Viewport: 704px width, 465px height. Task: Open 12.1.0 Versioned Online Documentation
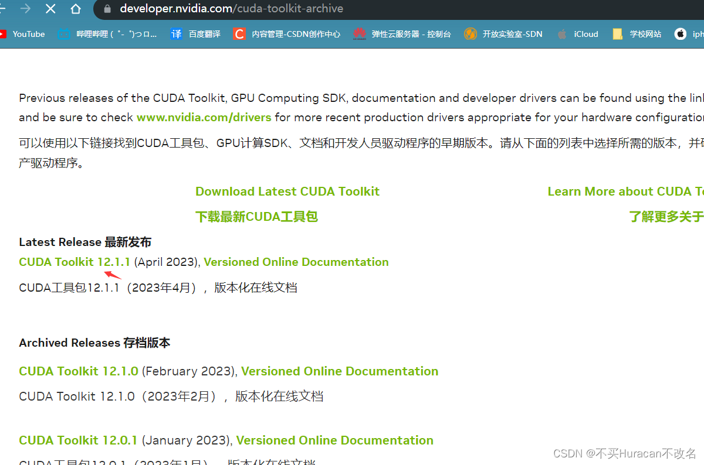pyautogui.click(x=340, y=371)
